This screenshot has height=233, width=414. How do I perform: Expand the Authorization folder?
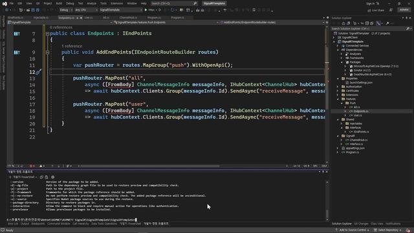coord(338,87)
